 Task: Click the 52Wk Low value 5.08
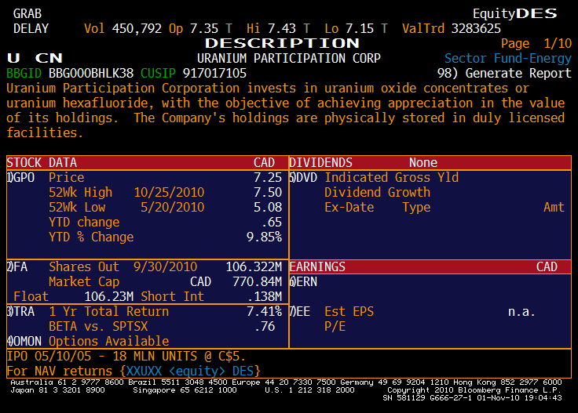(x=268, y=208)
